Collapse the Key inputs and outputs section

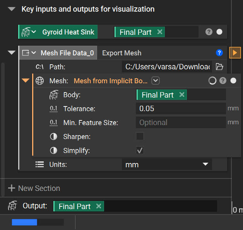pyautogui.click(x=12, y=9)
